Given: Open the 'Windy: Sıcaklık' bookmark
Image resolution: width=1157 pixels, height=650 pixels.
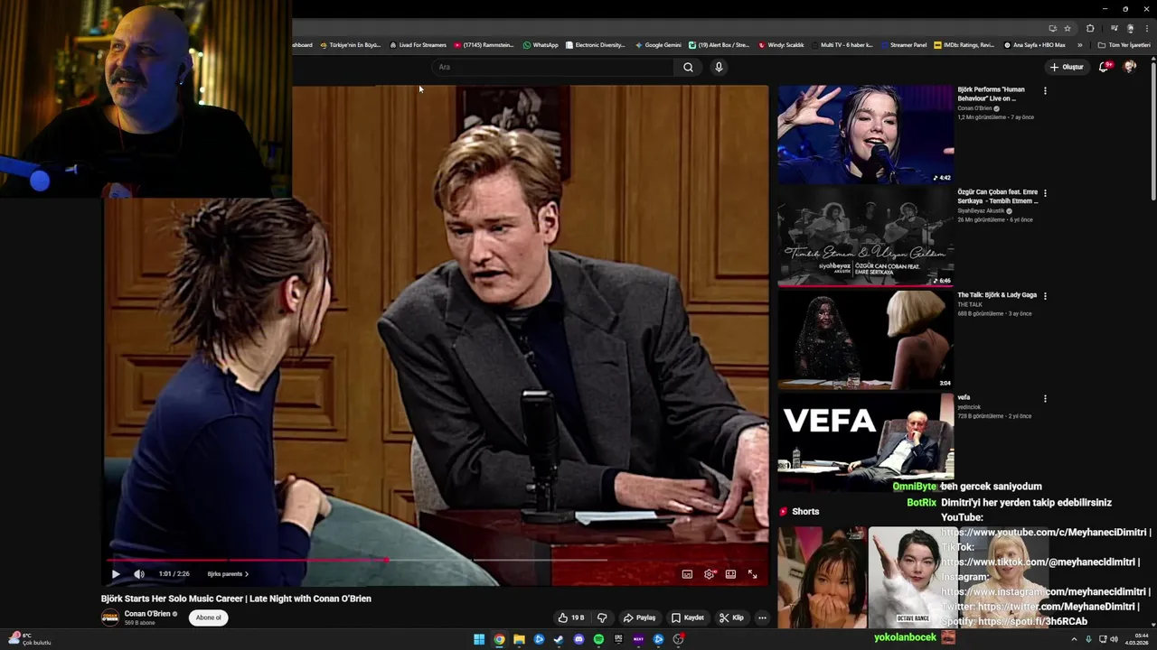Looking at the screenshot, I should point(781,45).
